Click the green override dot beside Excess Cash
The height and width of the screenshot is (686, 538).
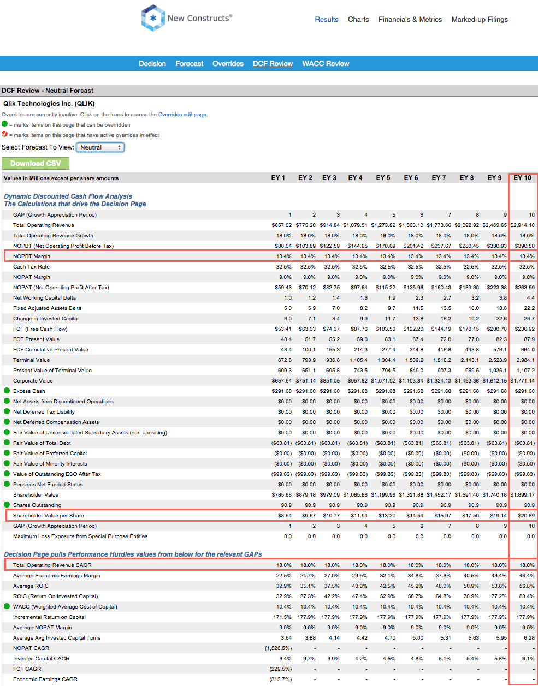(x=7, y=391)
